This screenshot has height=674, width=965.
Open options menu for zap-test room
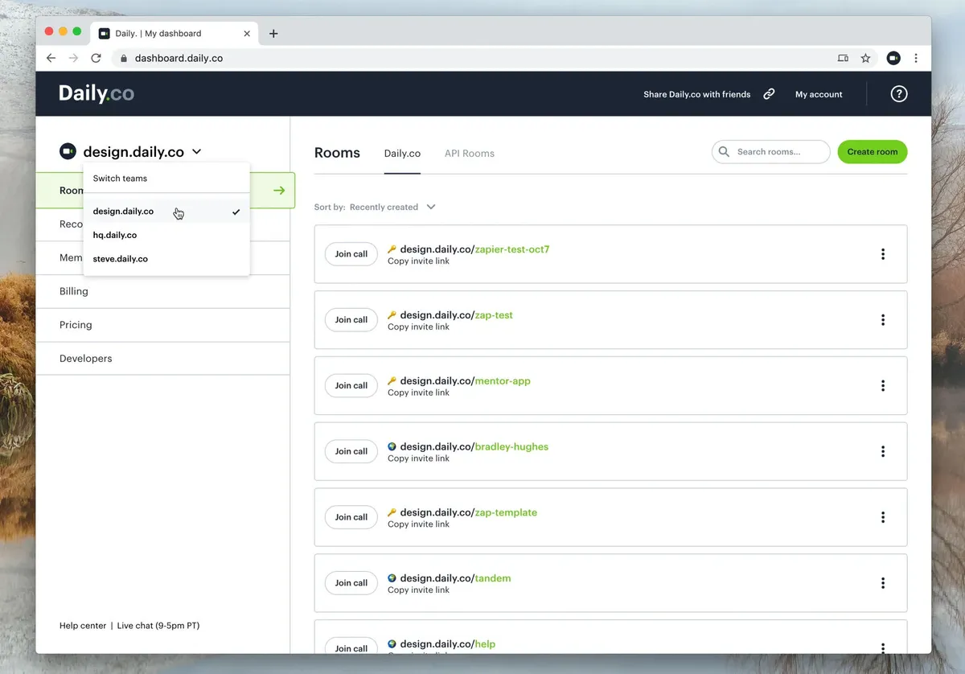pyautogui.click(x=883, y=320)
